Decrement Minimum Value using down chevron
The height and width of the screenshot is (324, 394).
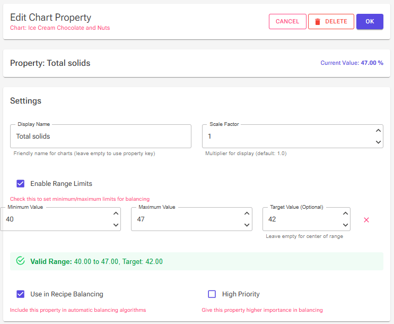click(x=116, y=225)
